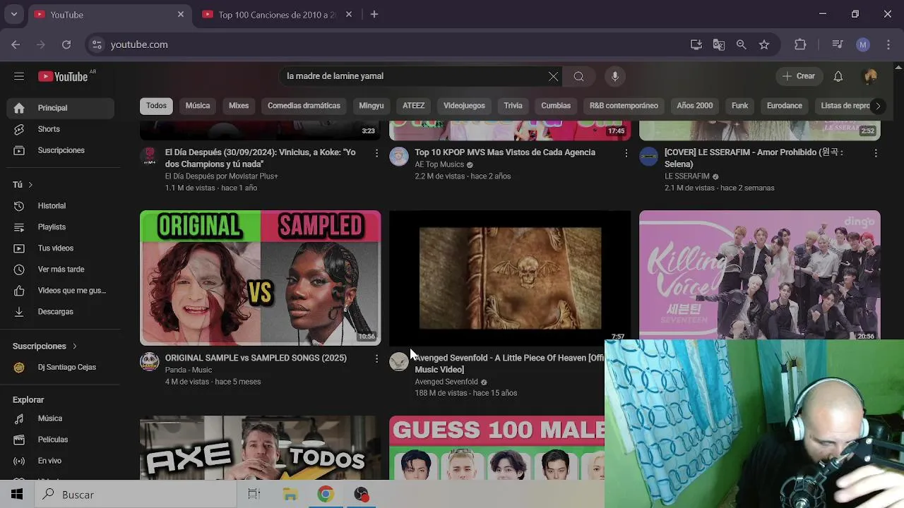
Task: Open Ver más tarde list
Action: 61,270
